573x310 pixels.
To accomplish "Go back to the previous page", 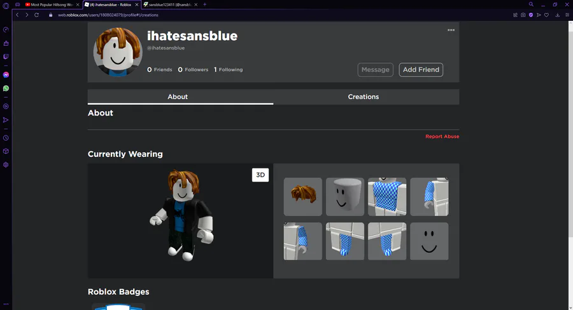I will click(17, 15).
